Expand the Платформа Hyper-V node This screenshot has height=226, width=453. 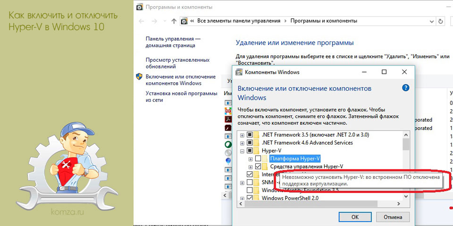click(251, 159)
